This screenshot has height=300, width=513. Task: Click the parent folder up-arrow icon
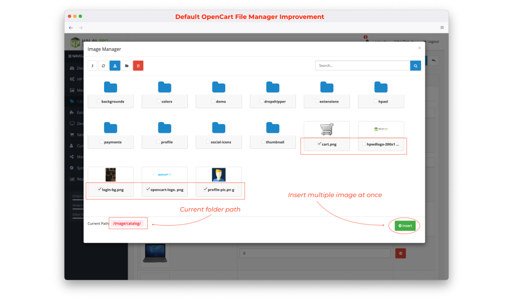click(x=92, y=66)
